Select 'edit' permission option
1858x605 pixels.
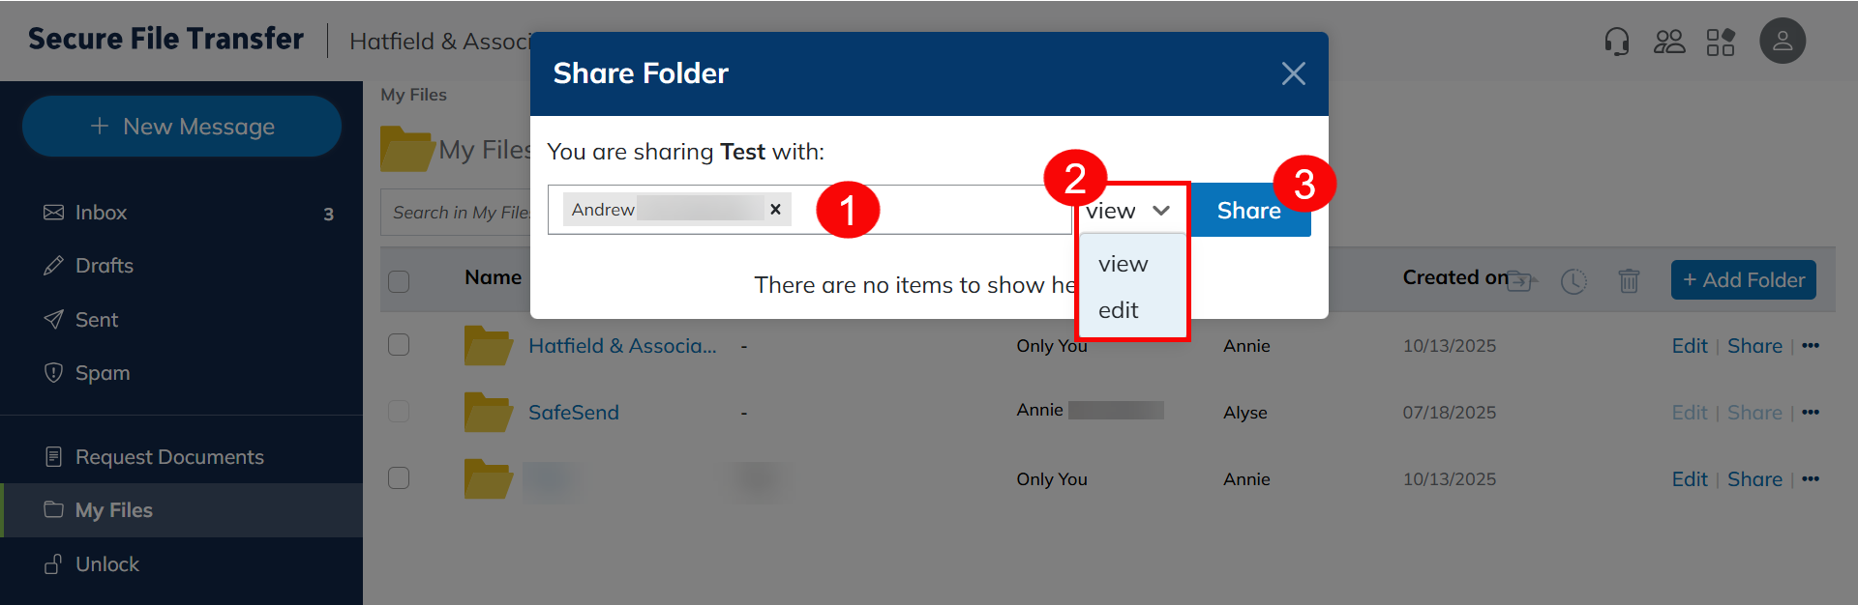click(1119, 310)
